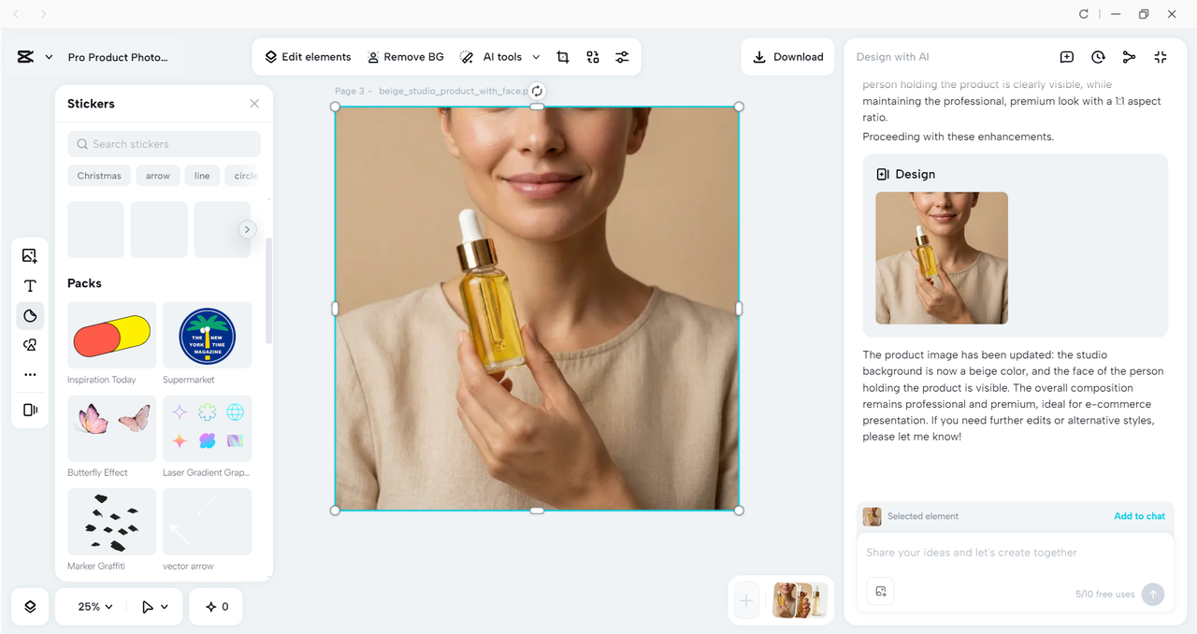
Task: Open the image adjustments sliders icon
Action: click(622, 57)
